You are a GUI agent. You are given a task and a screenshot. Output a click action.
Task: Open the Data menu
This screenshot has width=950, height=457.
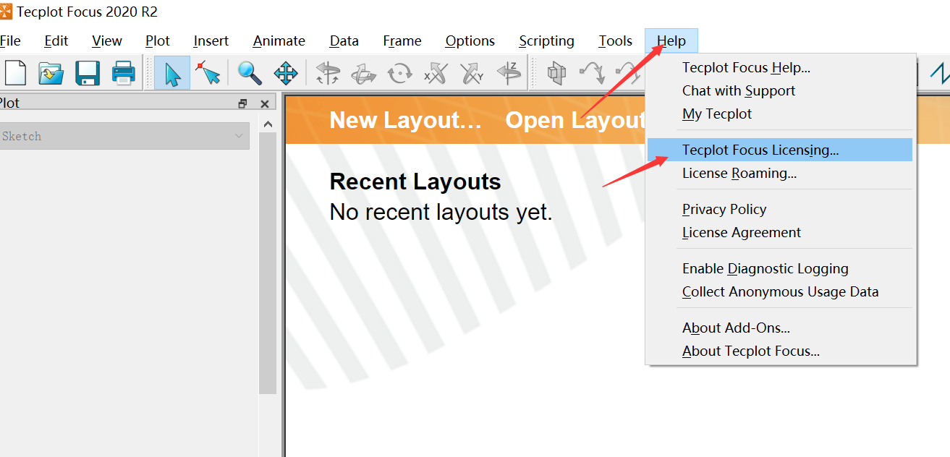pyautogui.click(x=344, y=41)
